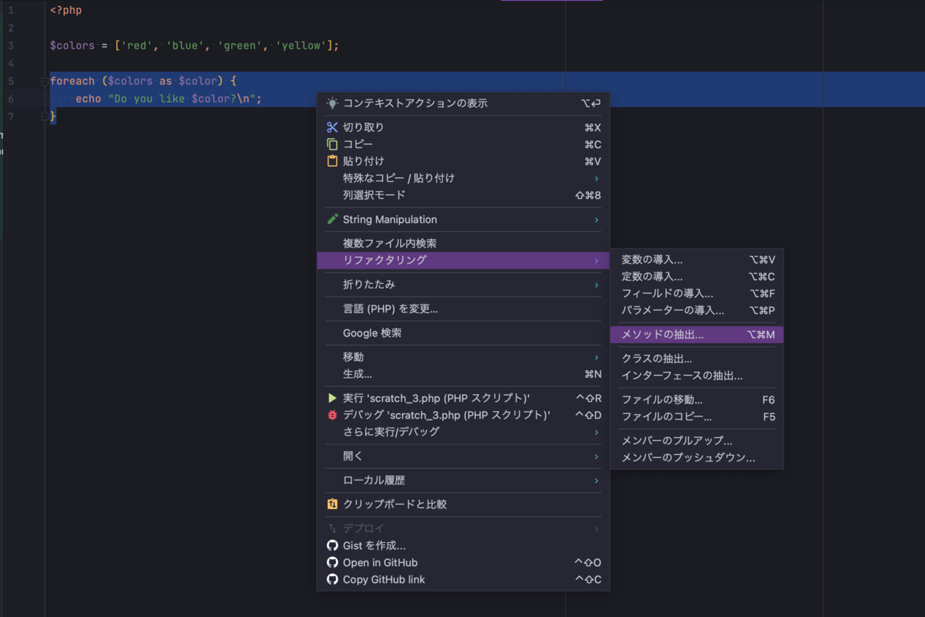The height and width of the screenshot is (617, 925).
Task: Select コンテキストアクションの表示
Action: click(463, 103)
